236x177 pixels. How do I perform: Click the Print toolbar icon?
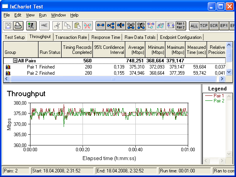click(18, 26)
